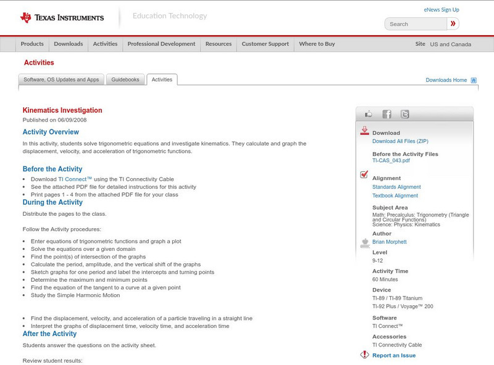Change site region US and Canada
The height and width of the screenshot is (365, 494).
451,44
